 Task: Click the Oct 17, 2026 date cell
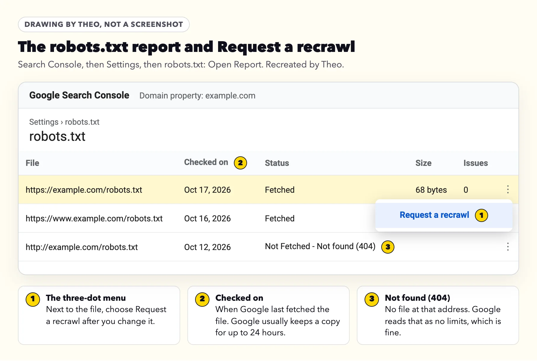coord(207,190)
